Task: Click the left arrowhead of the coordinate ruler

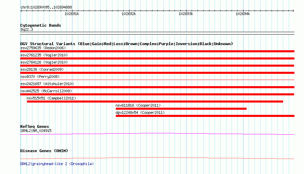Action: coord(21,11)
